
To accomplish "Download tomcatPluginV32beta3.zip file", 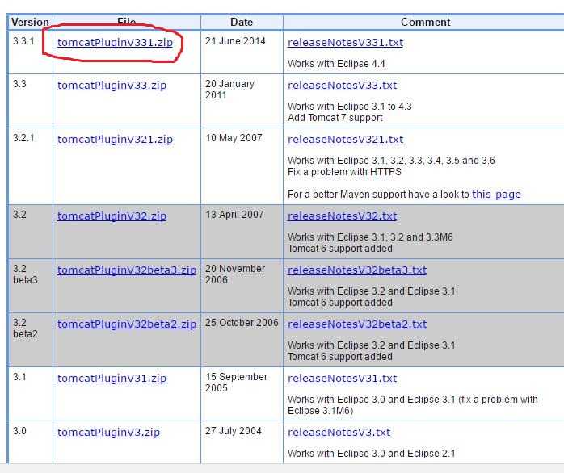I will pyautogui.click(x=127, y=270).
